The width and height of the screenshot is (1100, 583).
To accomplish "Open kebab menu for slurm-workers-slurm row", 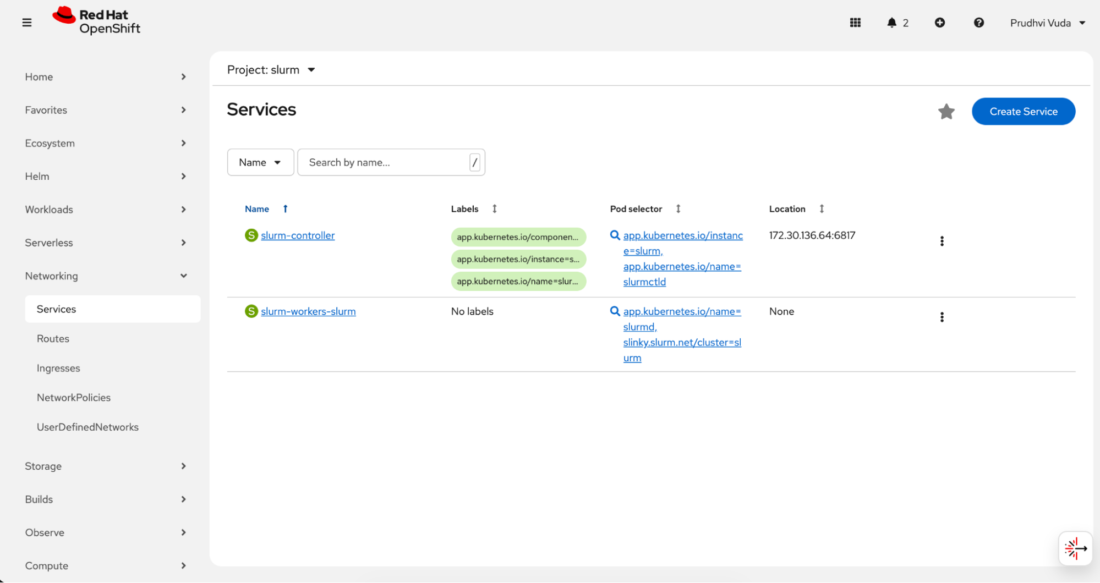I will click(x=942, y=317).
